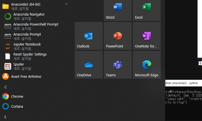202x121 pixels.
Task: Click the 'Reset Spyder Settings' label text
Action: [x=30, y=54]
